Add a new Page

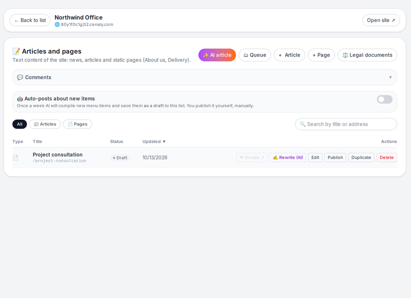(321, 55)
